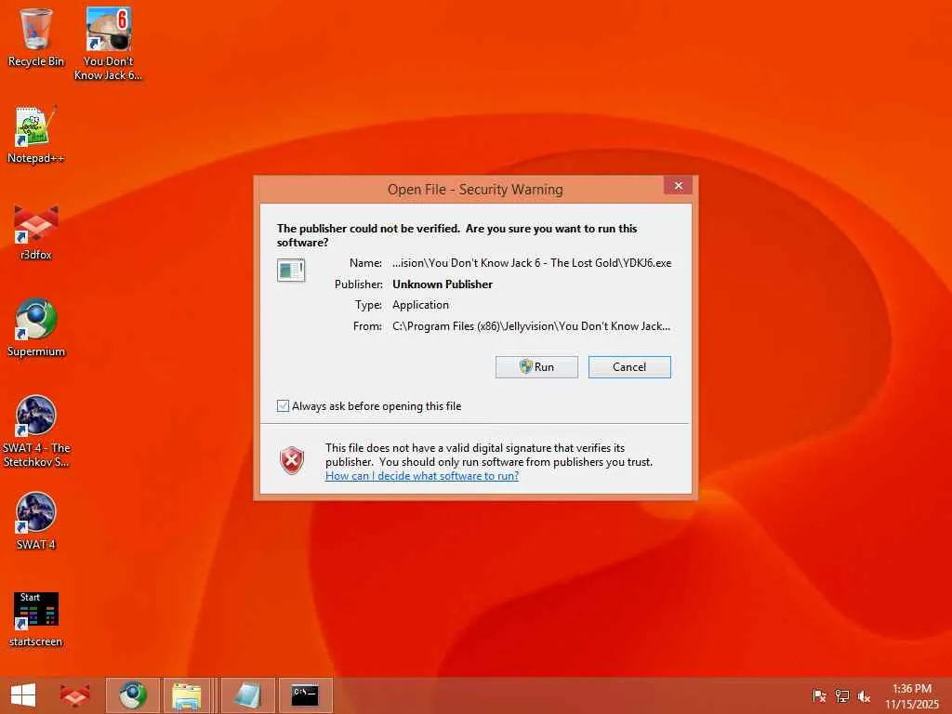Select the You Don't Know Jack 6 shortcut
Screen dimensions: 952x714
click(x=108, y=44)
